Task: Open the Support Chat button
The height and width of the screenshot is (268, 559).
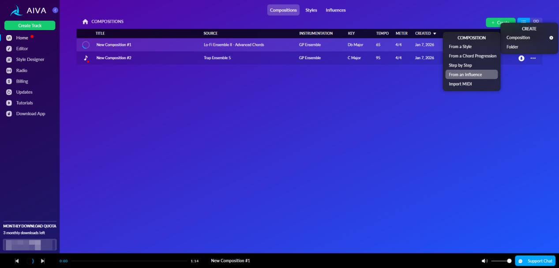Action: click(x=535, y=261)
